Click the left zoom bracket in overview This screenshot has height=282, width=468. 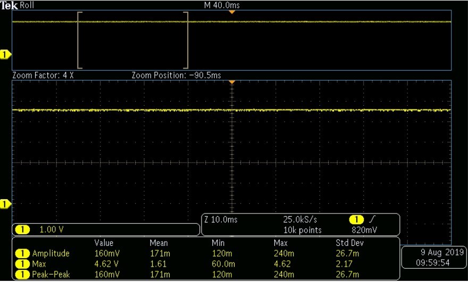click(x=79, y=40)
